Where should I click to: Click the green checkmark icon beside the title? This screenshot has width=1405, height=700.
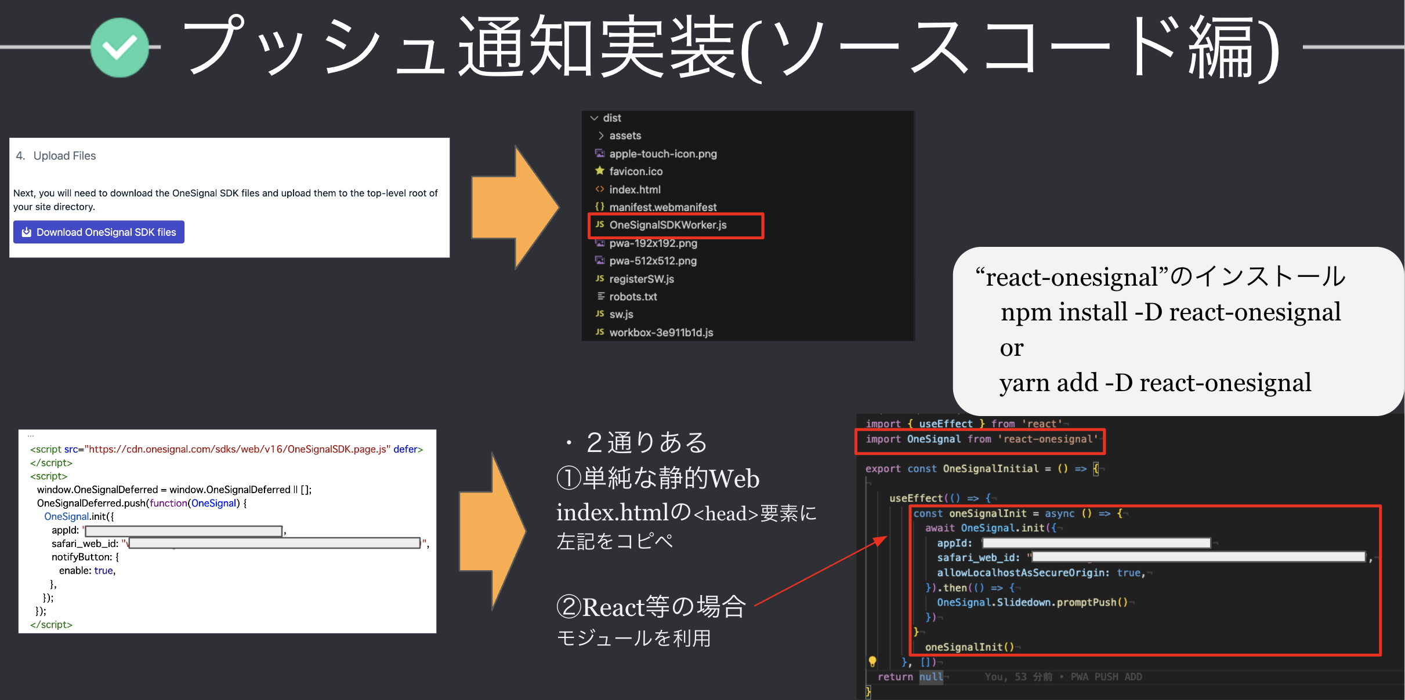[119, 48]
